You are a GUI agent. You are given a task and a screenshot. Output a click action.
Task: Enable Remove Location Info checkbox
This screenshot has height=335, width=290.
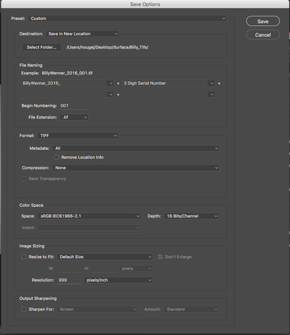coord(57,158)
